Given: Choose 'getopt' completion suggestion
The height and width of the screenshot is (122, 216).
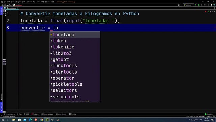Looking at the screenshot, I should tap(75, 60).
